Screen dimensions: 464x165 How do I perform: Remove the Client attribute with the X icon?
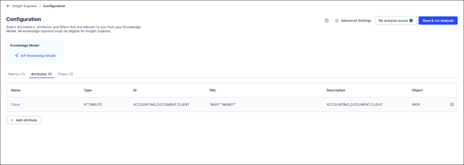(x=452, y=104)
